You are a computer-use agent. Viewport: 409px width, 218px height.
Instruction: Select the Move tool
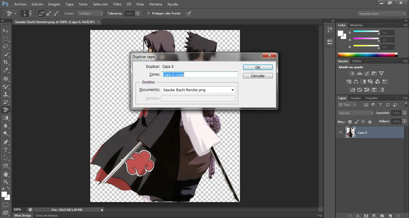pos(6,31)
